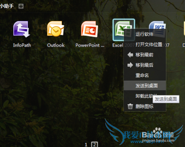Screen dimensions: 185x147
Task: Click the plus button beside 小助手
Action: pyautogui.click(x=21, y=6)
